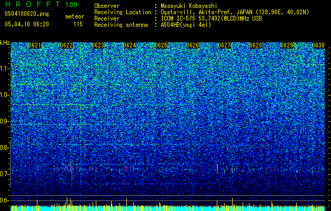Click the 0626 time marker
331x211 pixels.
point(193,45)
